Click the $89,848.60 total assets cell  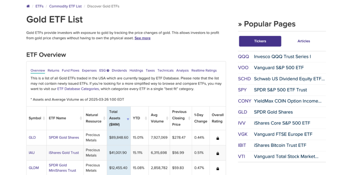(119, 137)
